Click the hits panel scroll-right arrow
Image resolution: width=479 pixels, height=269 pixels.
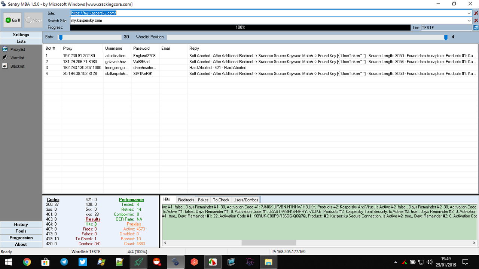(475, 243)
